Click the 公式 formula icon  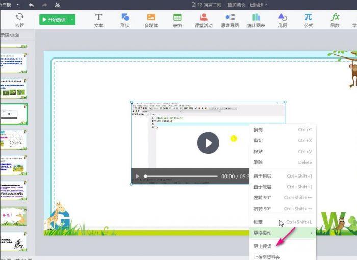(308, 20)
